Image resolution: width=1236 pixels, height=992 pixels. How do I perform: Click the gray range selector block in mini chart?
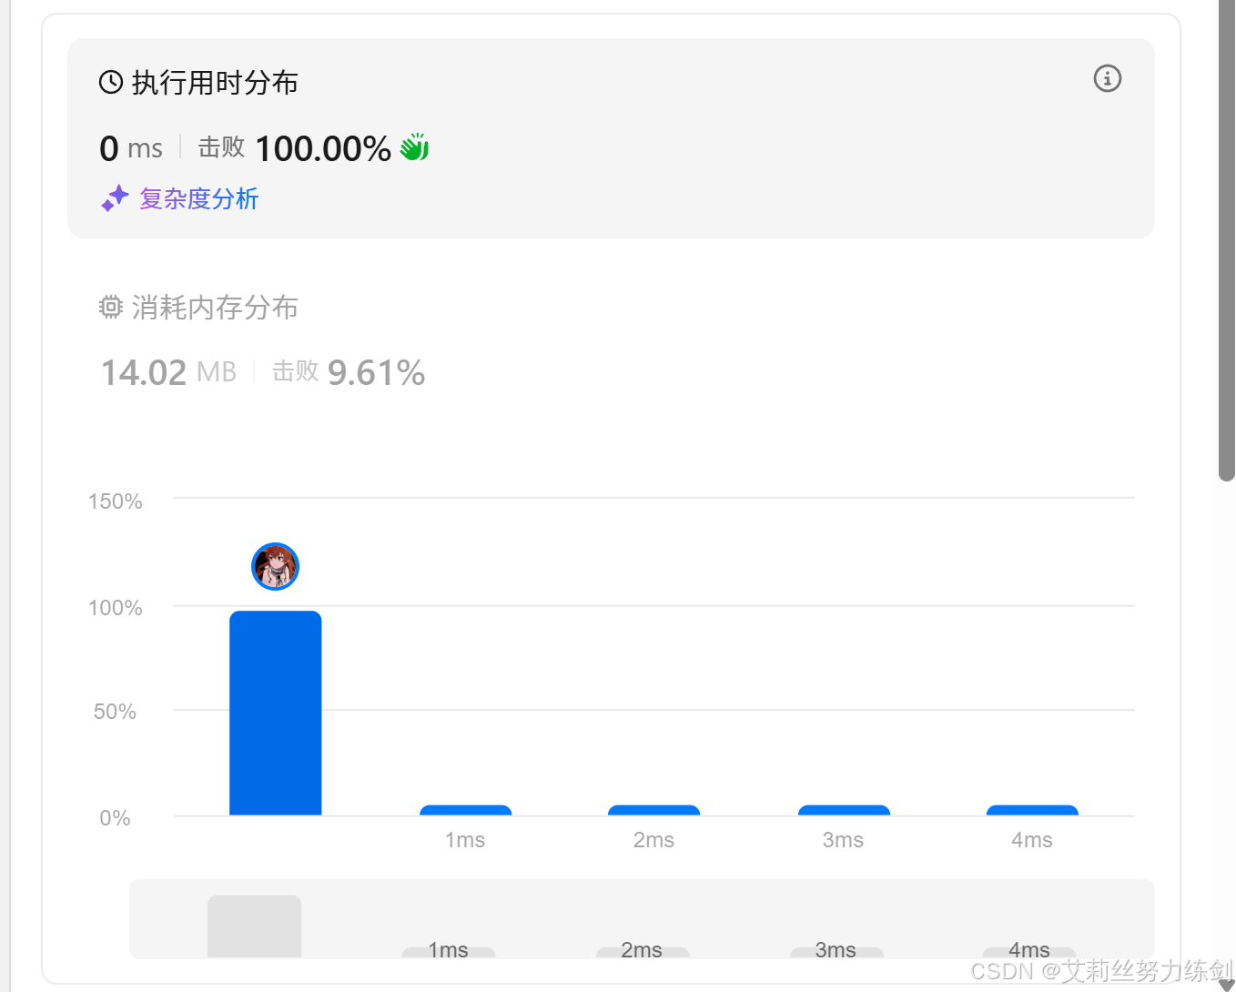tap(254, 926)
